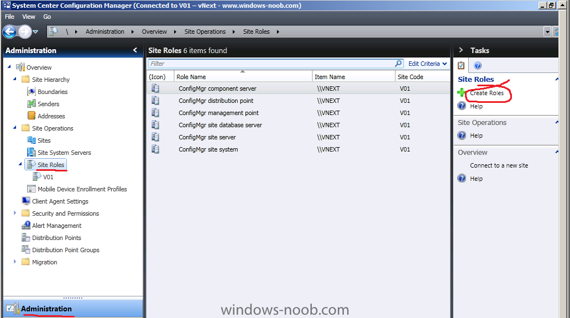Click Site Roles in the breadcrumb

[257, 32]
